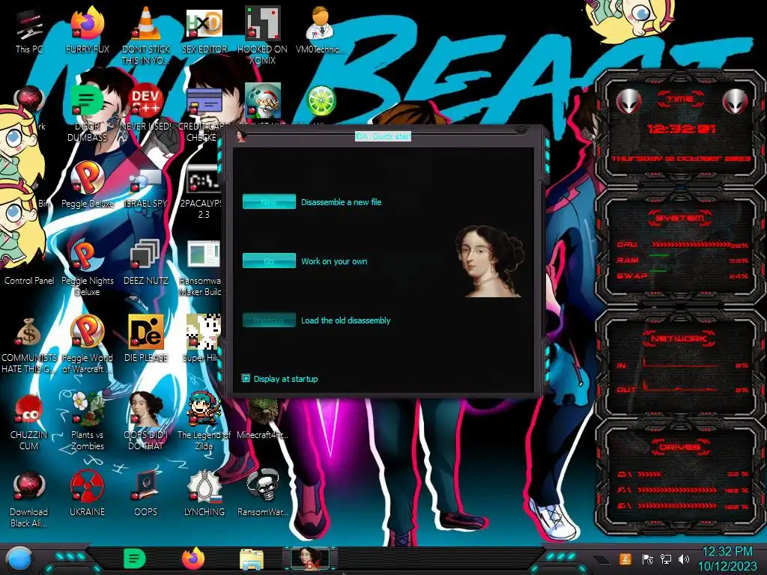Open the red fuzzy CHUZZIN icon
Image resolution: width=767 pixels, height=575 pixels.
(29, 410)
